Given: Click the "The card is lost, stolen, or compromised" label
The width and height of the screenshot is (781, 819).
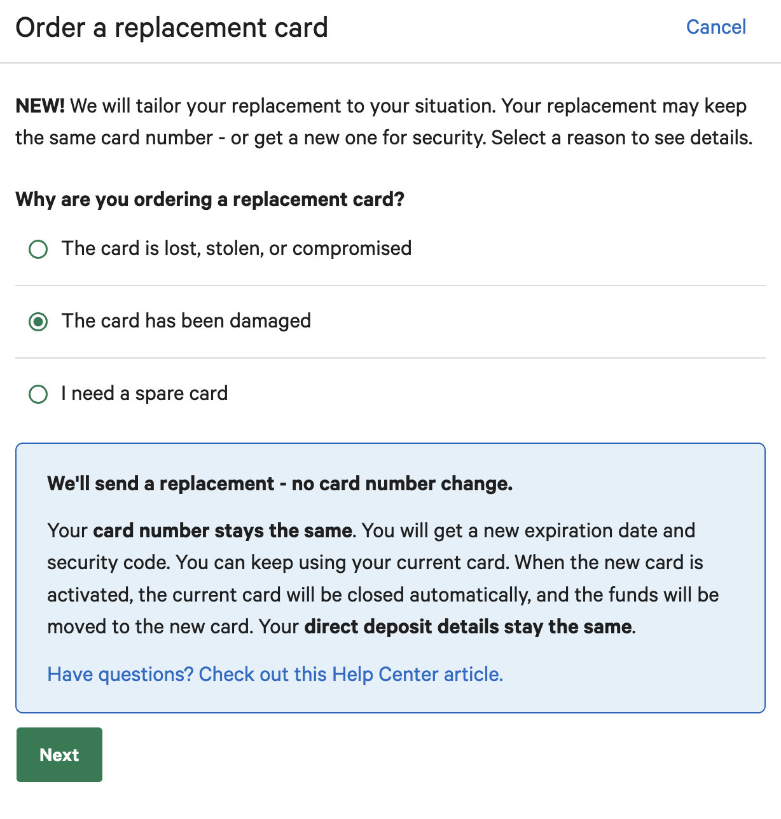Looking at the screenshot, I should [236, 249].
